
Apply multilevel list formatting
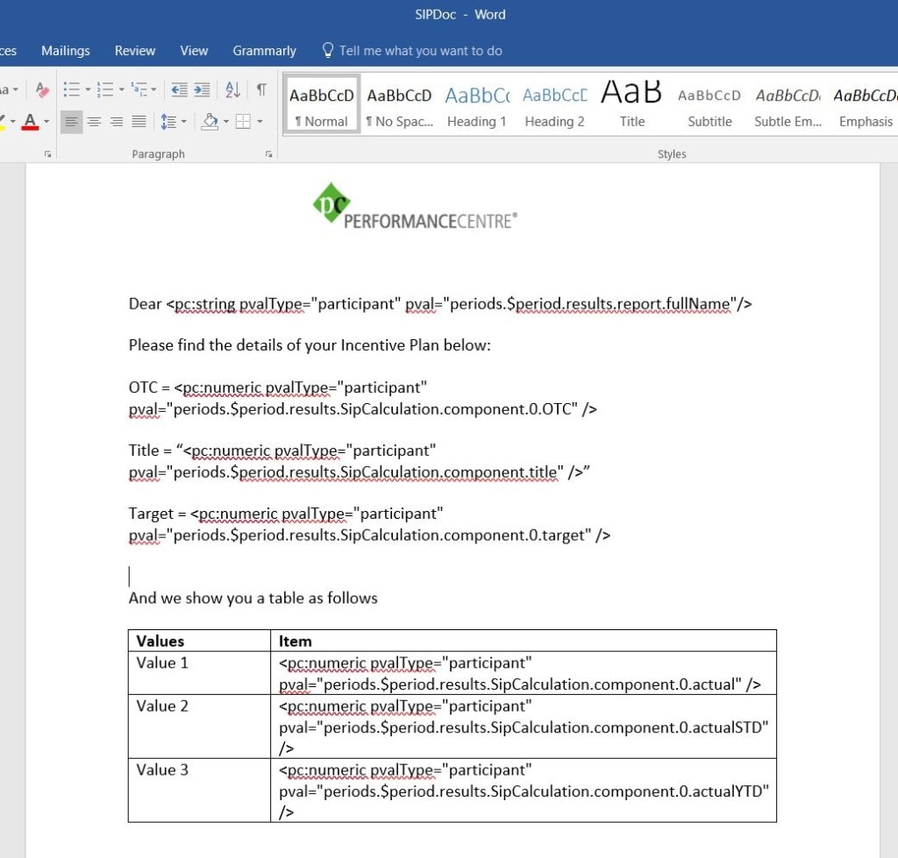(x=139, y=89)
